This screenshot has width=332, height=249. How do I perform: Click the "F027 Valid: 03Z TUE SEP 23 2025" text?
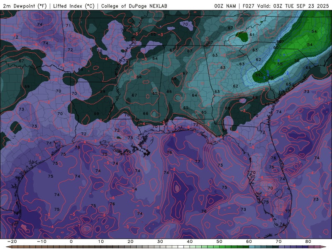click(x=286, y=6)
